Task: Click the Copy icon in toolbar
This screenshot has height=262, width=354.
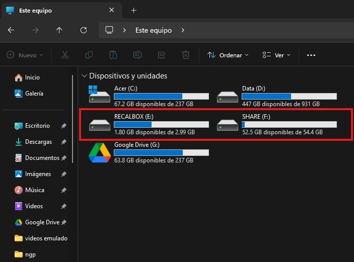Action: click(x=89, y=55)
